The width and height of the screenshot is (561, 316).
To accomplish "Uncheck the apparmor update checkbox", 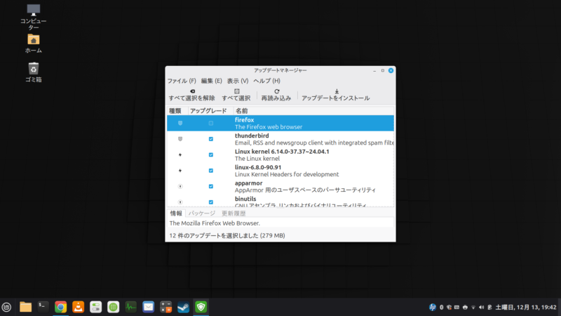I will (211, 187).
